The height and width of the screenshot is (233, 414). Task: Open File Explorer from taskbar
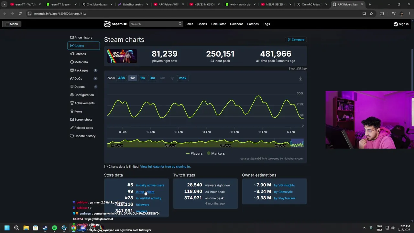26,228
